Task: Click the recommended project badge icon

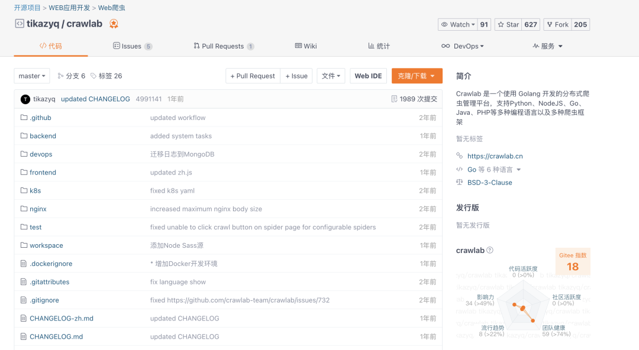Action: pos(114,24)
